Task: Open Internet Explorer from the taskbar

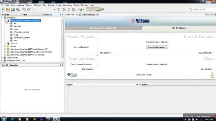Action: (12, 119)
